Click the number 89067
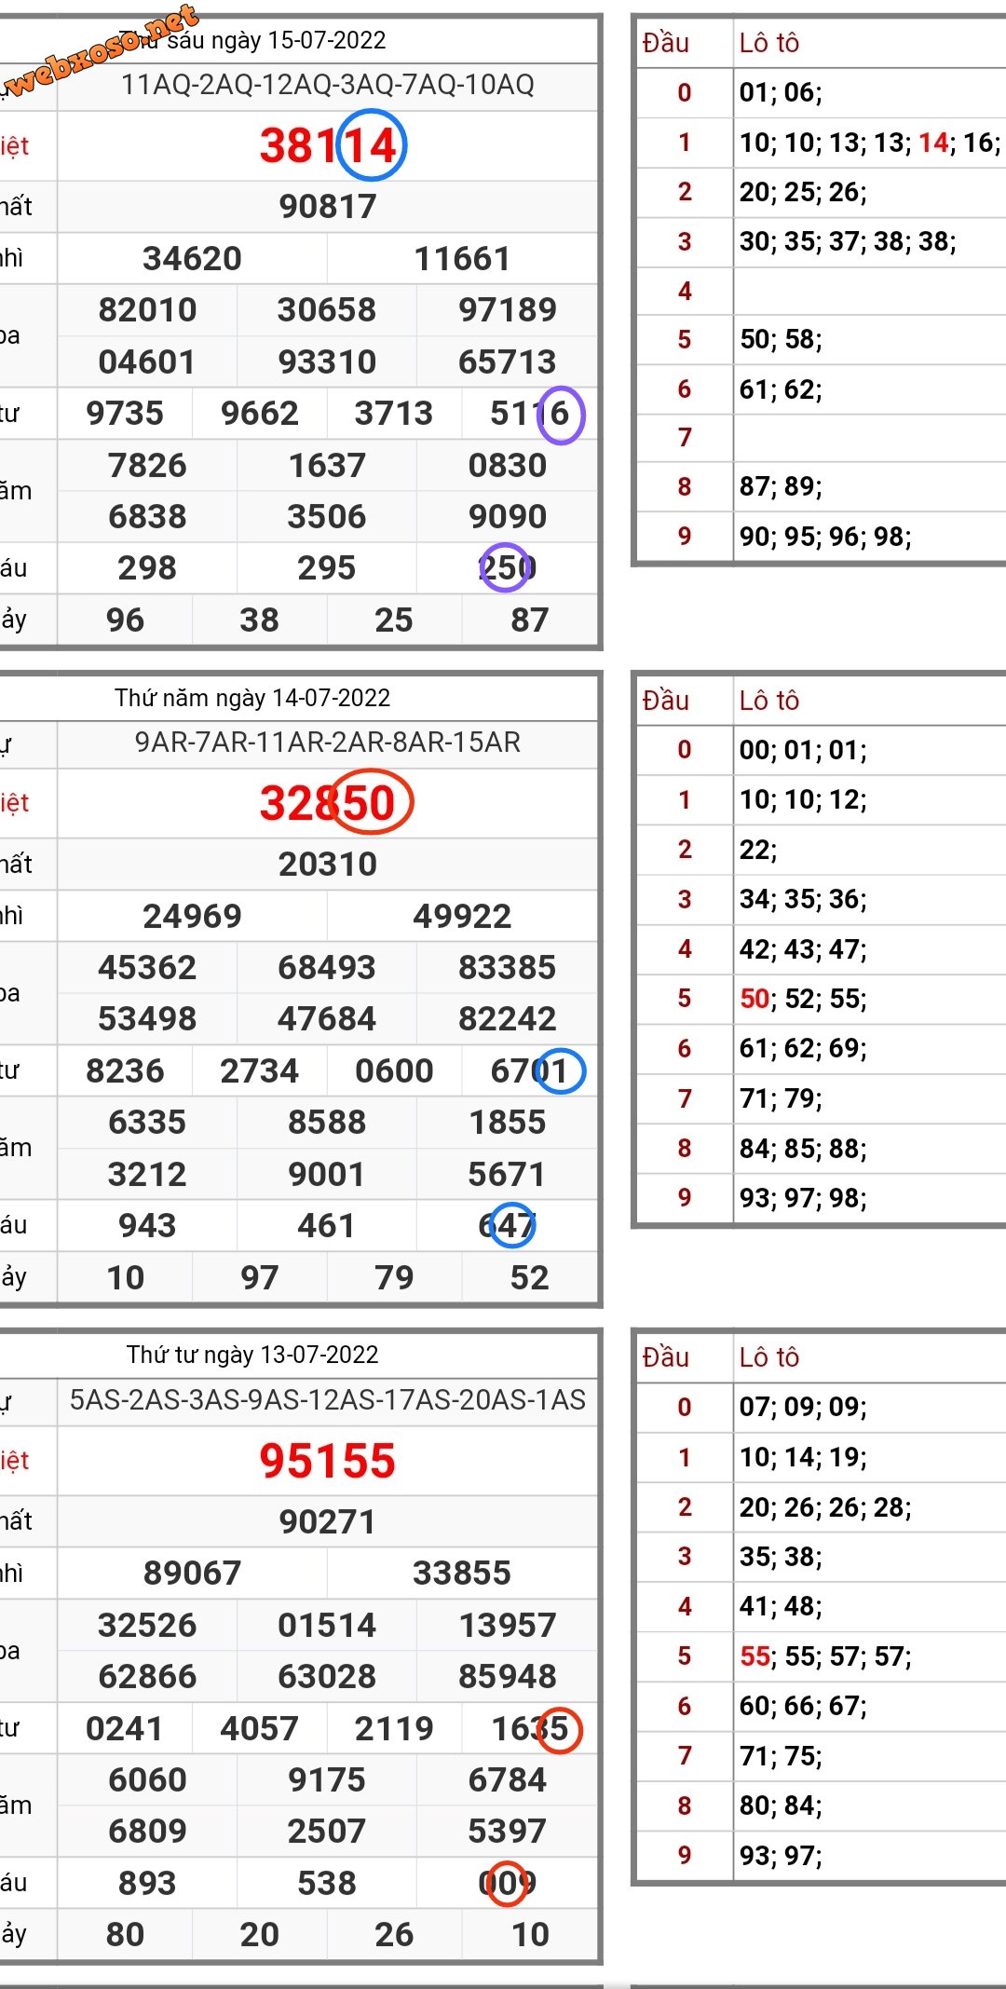Screen dimensions: 1006x1989 click(x=192, y=1573)
